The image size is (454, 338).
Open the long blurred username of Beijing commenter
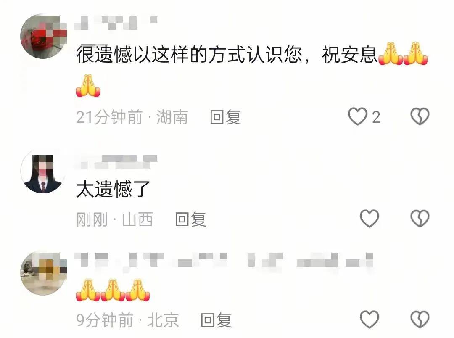(224, 259)
